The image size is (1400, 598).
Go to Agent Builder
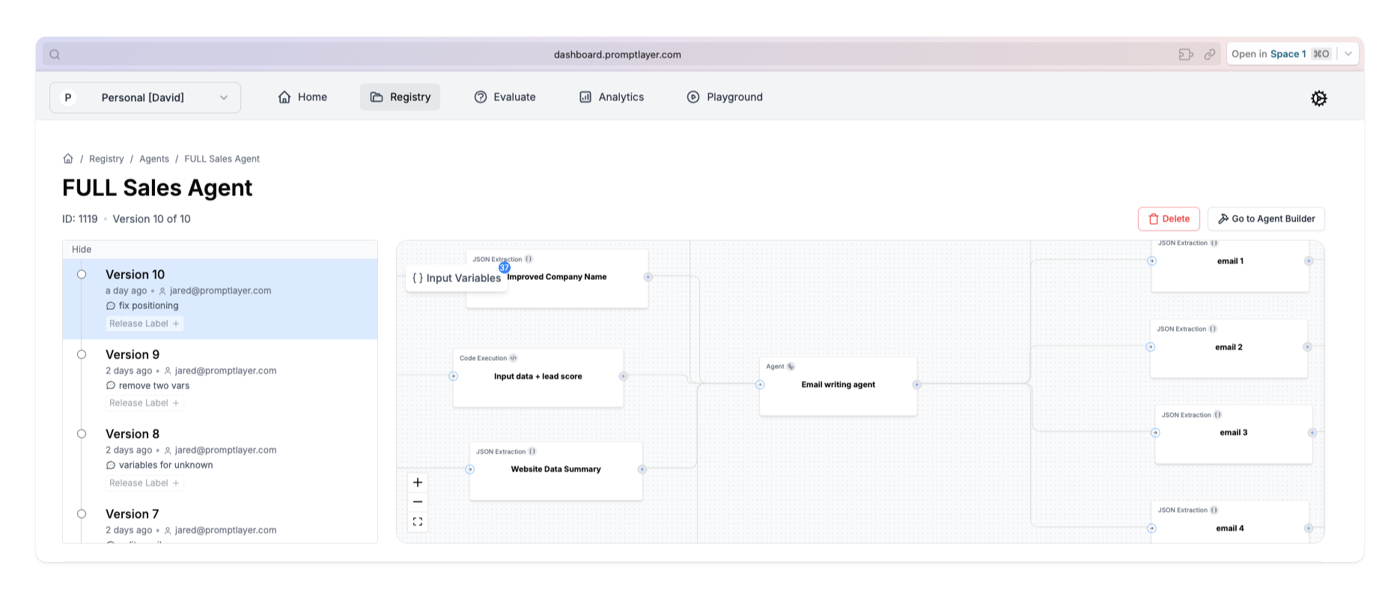tap(1266, 219)
